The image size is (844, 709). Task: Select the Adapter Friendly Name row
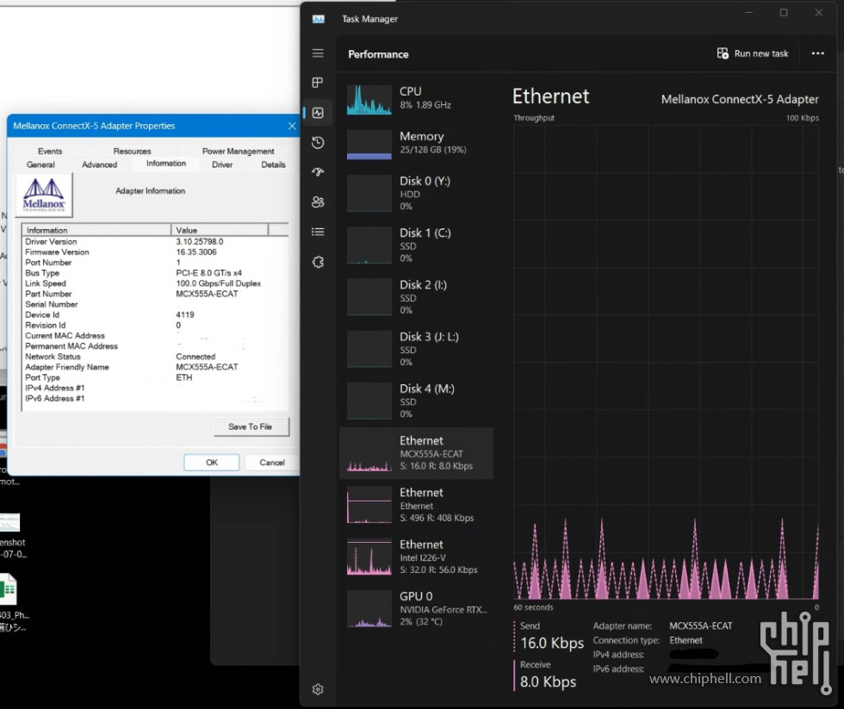click(155, 367)
